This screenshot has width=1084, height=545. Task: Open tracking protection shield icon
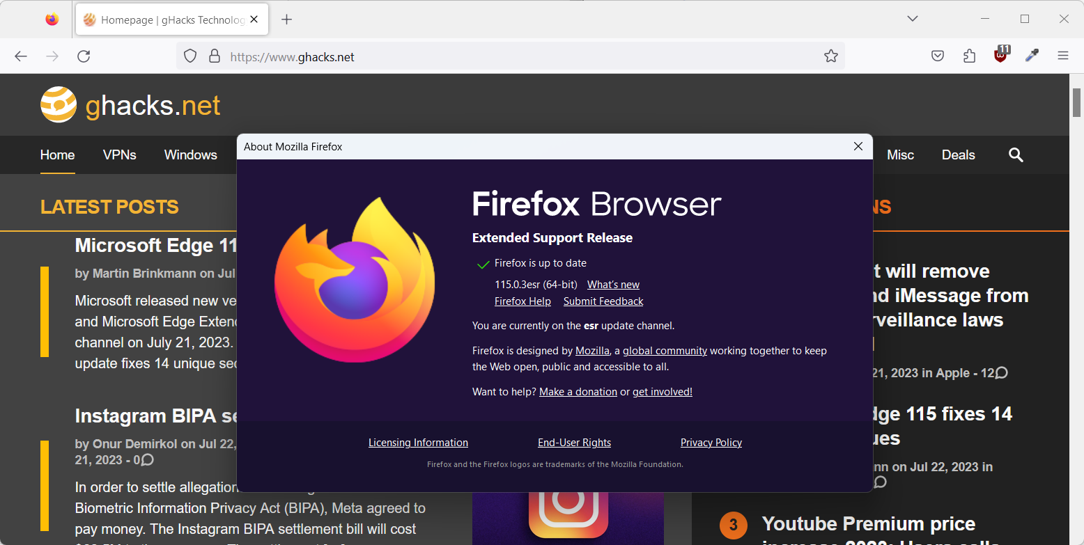[191, 56]
